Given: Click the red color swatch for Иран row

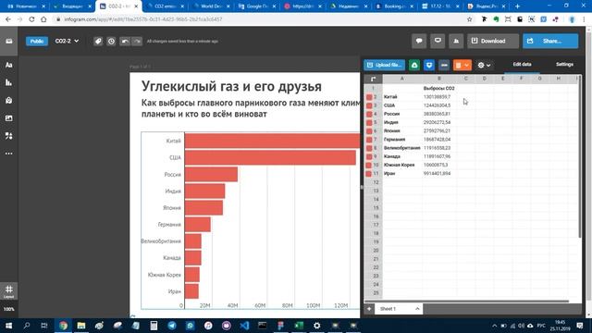Looking at the screenshot, I should pyautogui.click(x=369, y=174).
